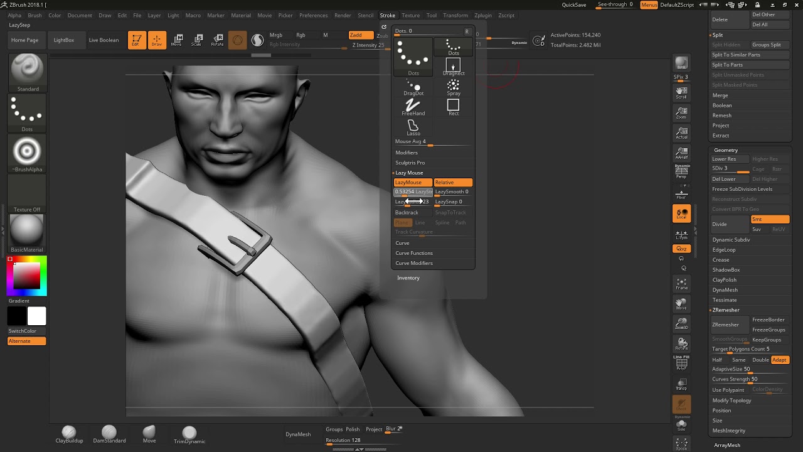Screen dimensions: 803x452
Task: Select the TrimDynamic brush at bottom
Action: [x=189, y=434]
